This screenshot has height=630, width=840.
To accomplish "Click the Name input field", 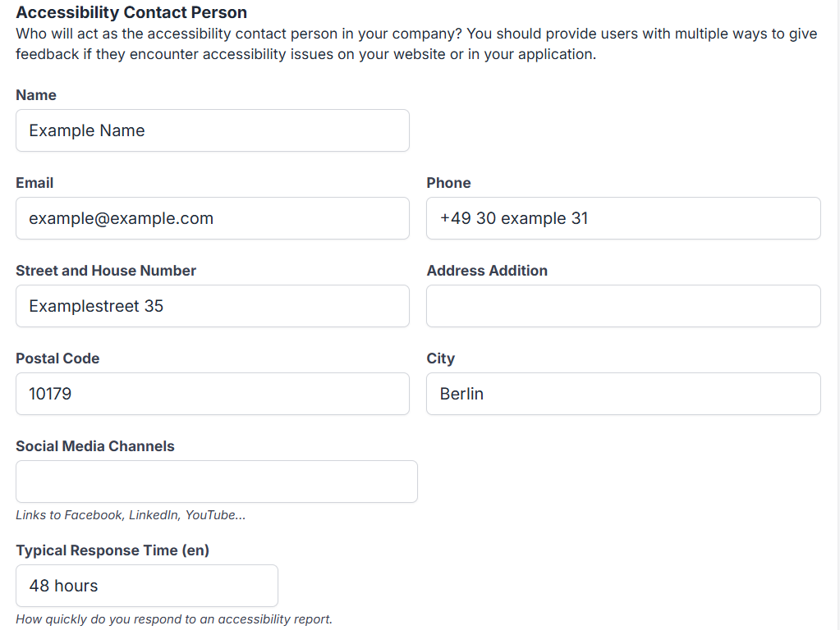I will click(x=212, y=130).
